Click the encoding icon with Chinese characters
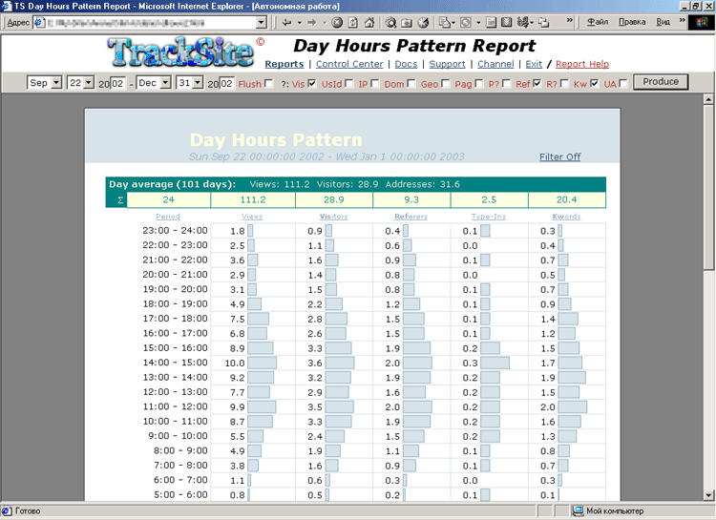716x520 pixels. pos(523,22)
